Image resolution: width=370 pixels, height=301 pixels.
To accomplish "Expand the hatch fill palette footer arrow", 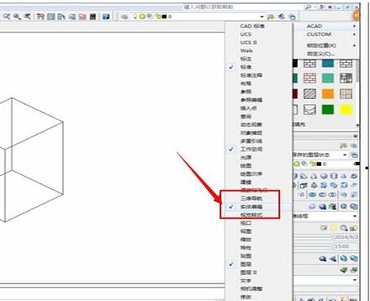I will tap(358, 125).
